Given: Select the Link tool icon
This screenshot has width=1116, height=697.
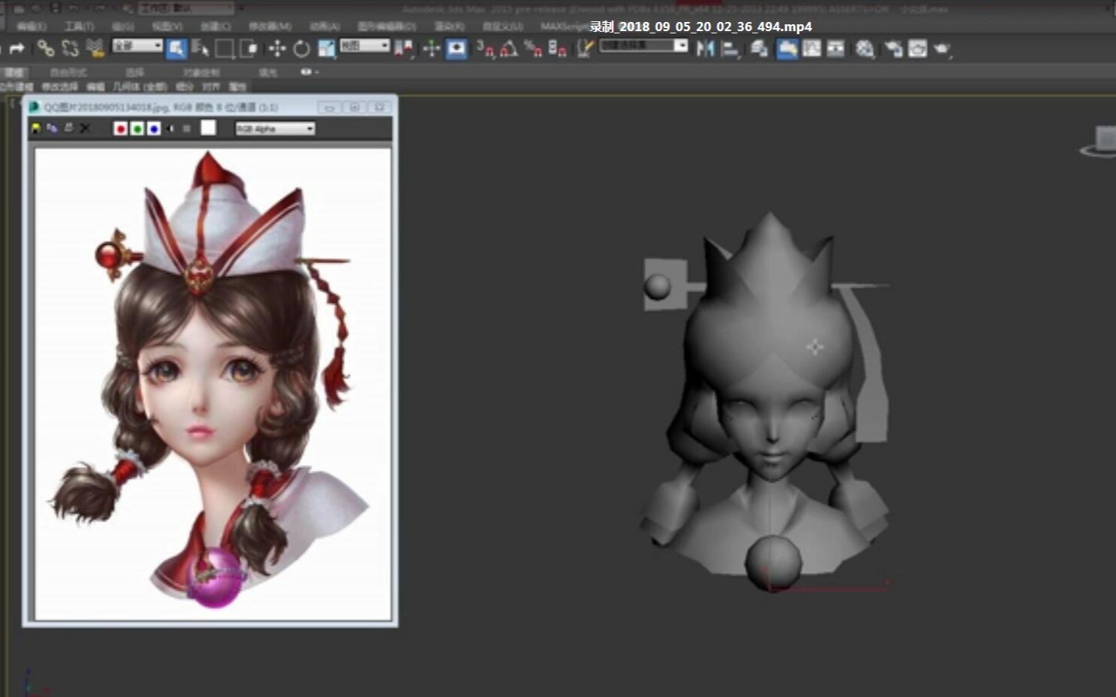Looking at the screenshot, I should coord(46,49).
